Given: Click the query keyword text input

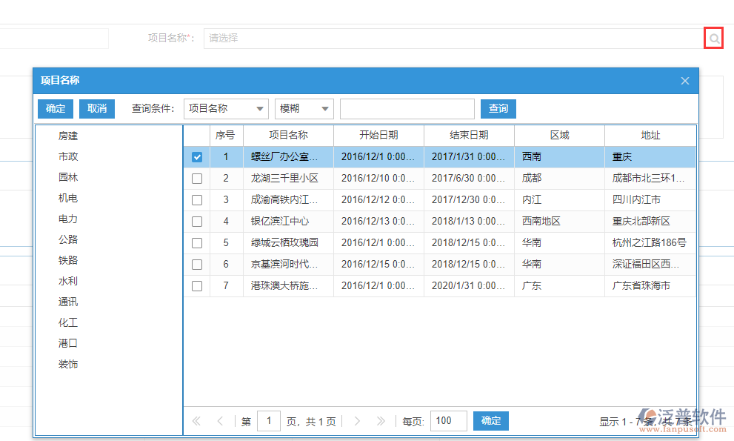Looking at the screenshot, I should click(x=407, y=109).
